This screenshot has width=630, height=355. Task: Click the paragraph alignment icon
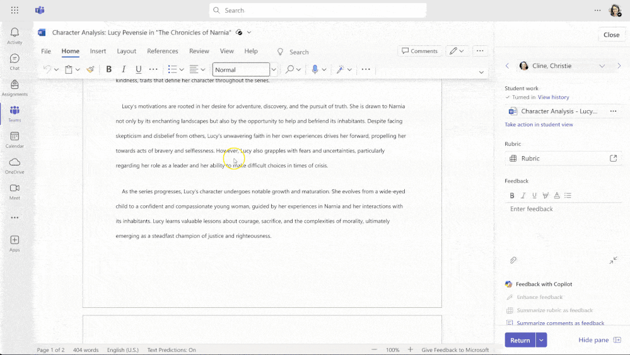[x=194, y=69]
